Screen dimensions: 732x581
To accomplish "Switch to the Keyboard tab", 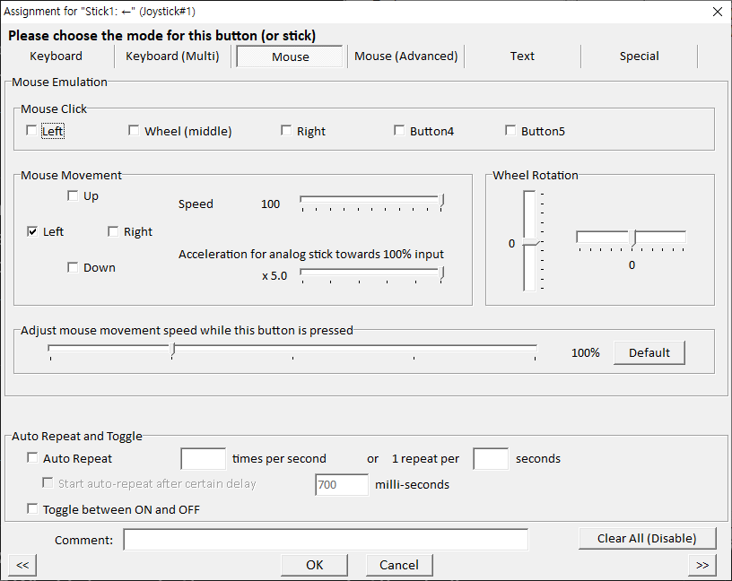I will click(x=56, y=56).
